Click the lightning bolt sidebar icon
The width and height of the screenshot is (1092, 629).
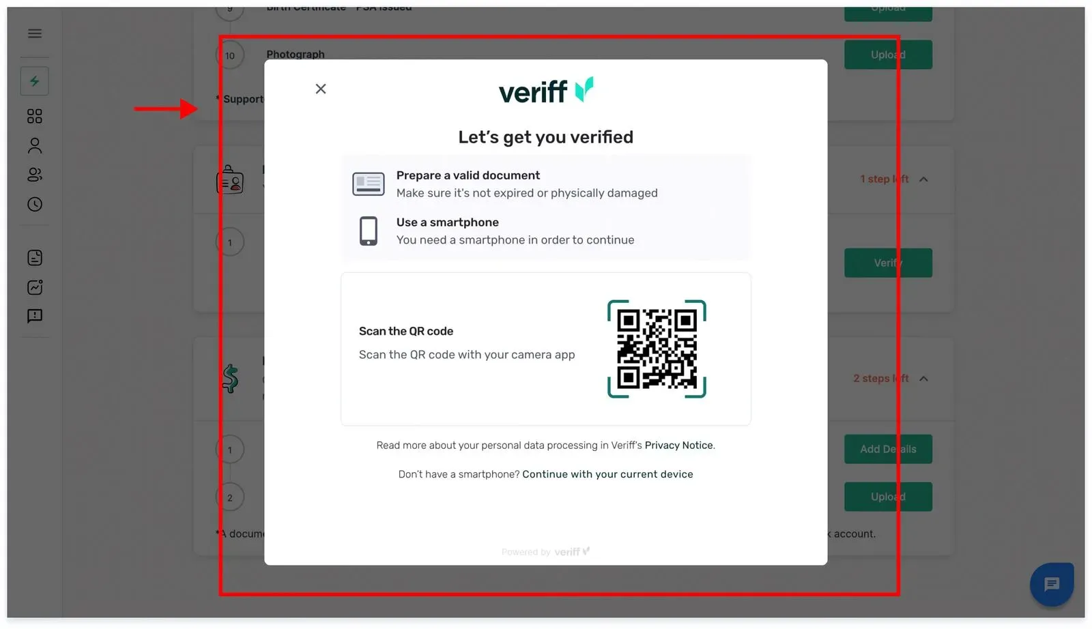click(x=35, y=81)
